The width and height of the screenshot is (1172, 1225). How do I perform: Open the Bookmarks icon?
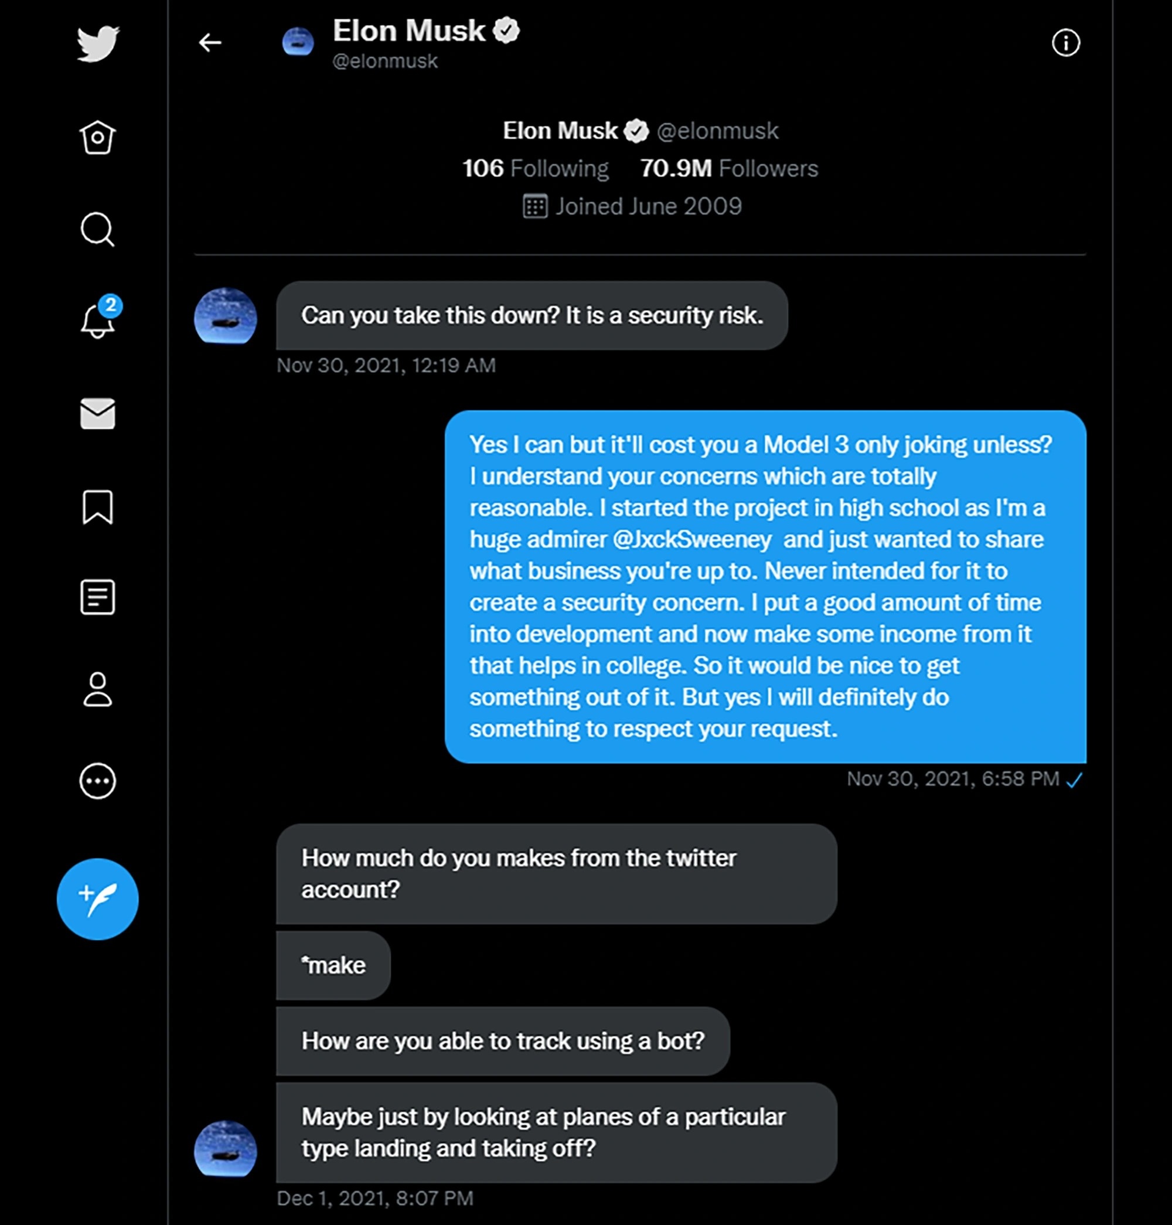(x=97, y=506)
